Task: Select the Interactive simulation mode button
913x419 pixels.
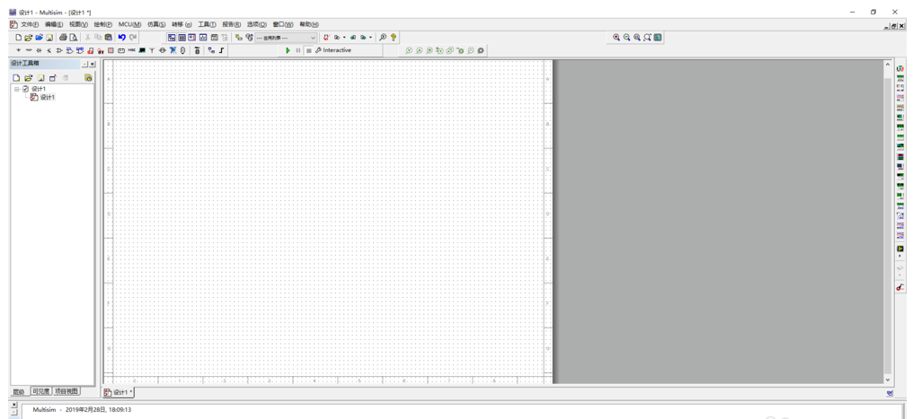Action: (x=333, y=51)
